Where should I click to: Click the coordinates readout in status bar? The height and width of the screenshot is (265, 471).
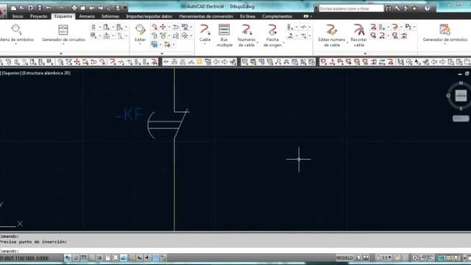point(24,258)
